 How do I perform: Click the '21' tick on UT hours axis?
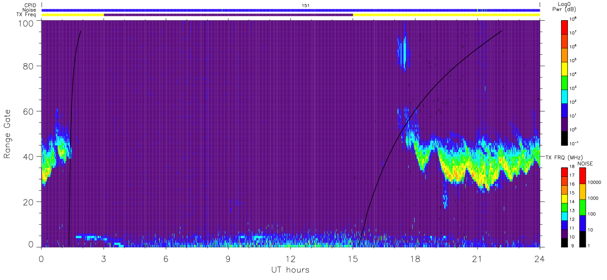(477, 258)
